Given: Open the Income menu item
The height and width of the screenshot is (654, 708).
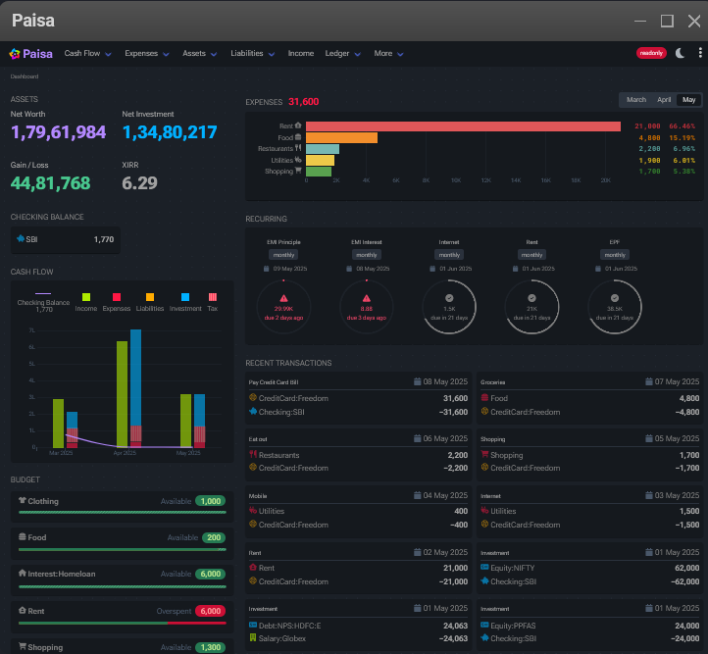Looking at the screenshot, I should (x=300, y=54).
